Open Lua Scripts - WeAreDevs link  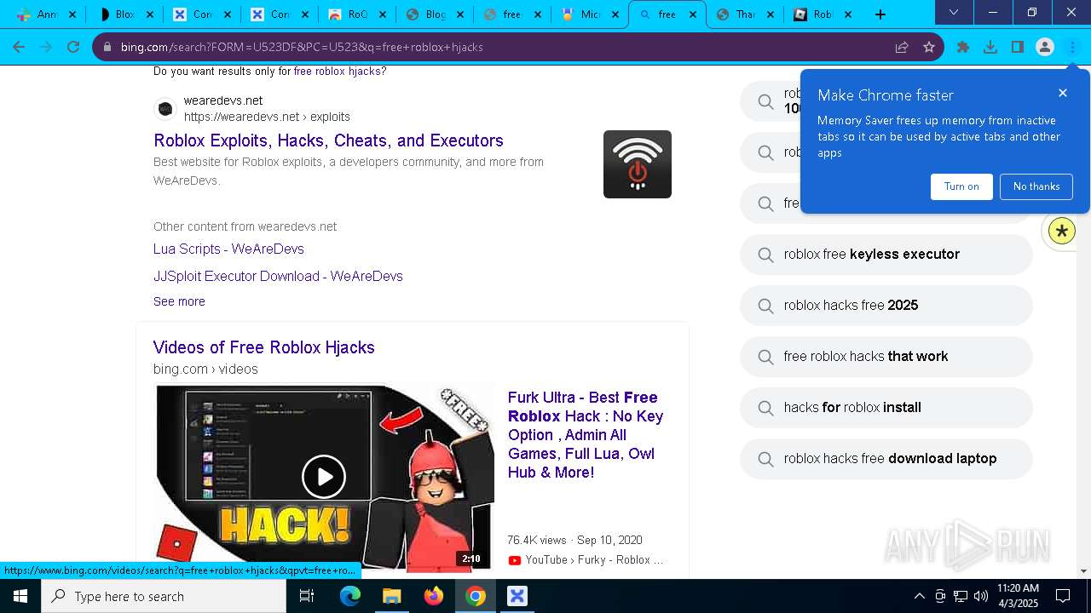tap(228, 249)
